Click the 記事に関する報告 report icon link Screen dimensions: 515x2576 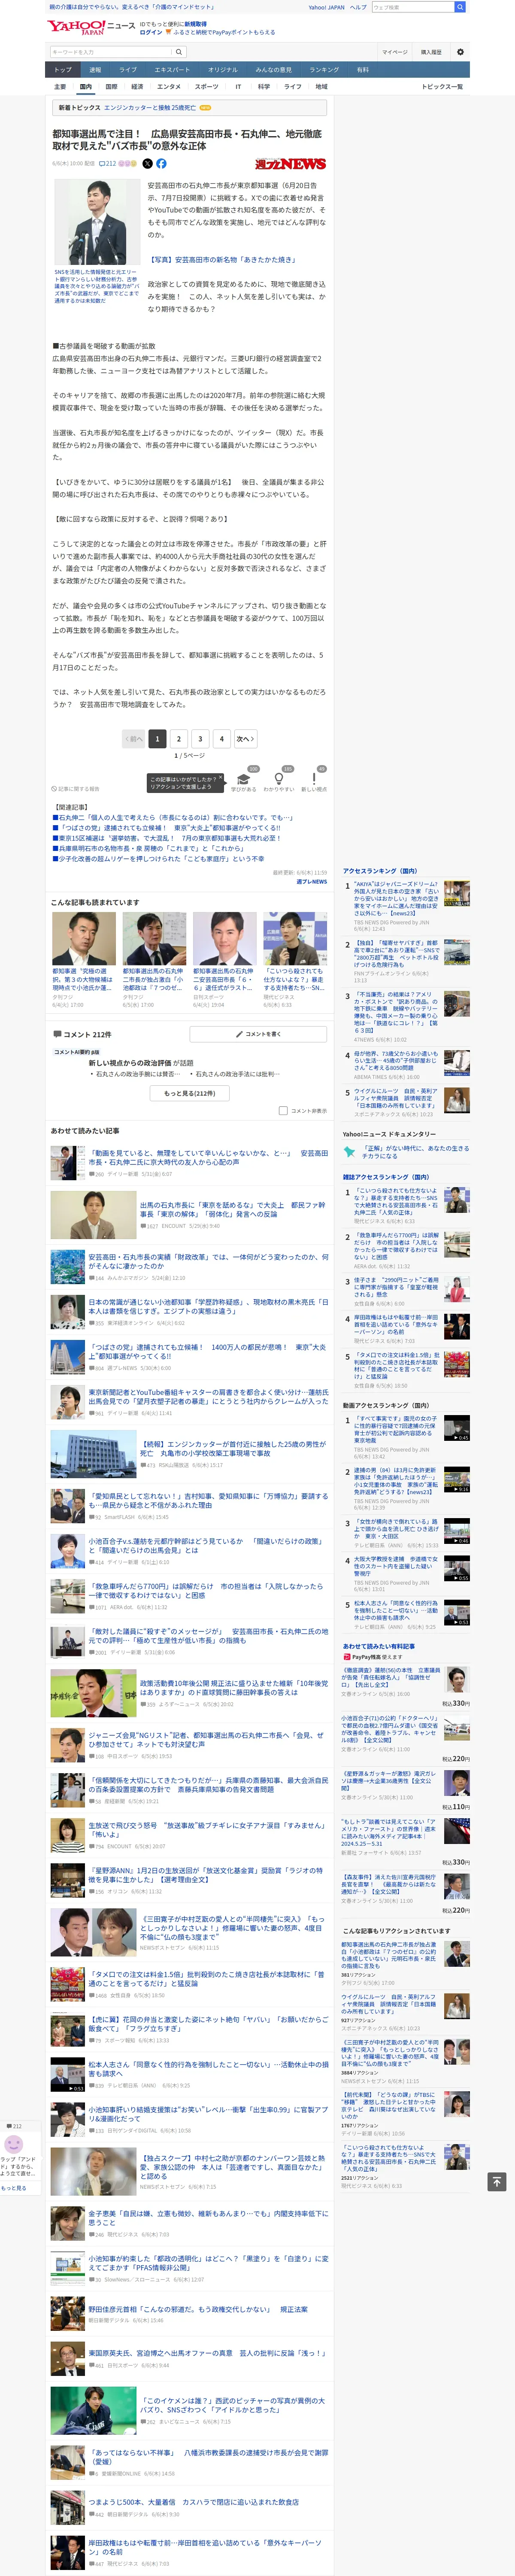(x=76, y=789)
